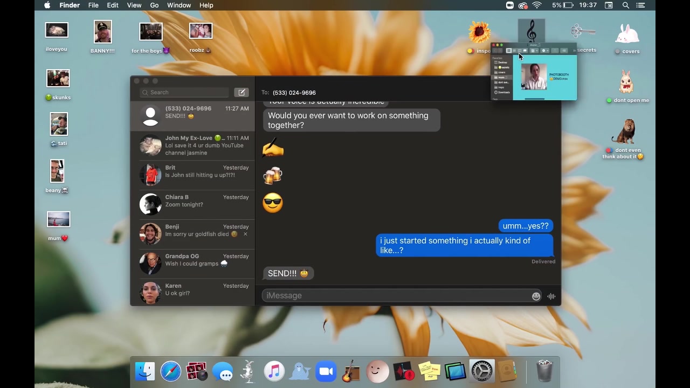Select the sunflower 'inspo' desktop folder

click(x=479, y=38)
